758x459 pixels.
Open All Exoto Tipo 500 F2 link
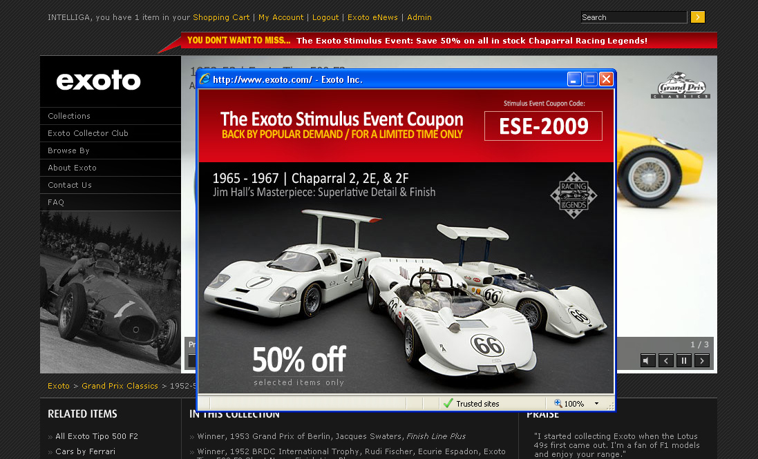point(97,436)
